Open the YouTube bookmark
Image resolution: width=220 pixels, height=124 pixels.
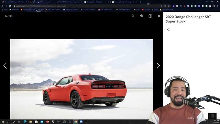coord(146,10)
